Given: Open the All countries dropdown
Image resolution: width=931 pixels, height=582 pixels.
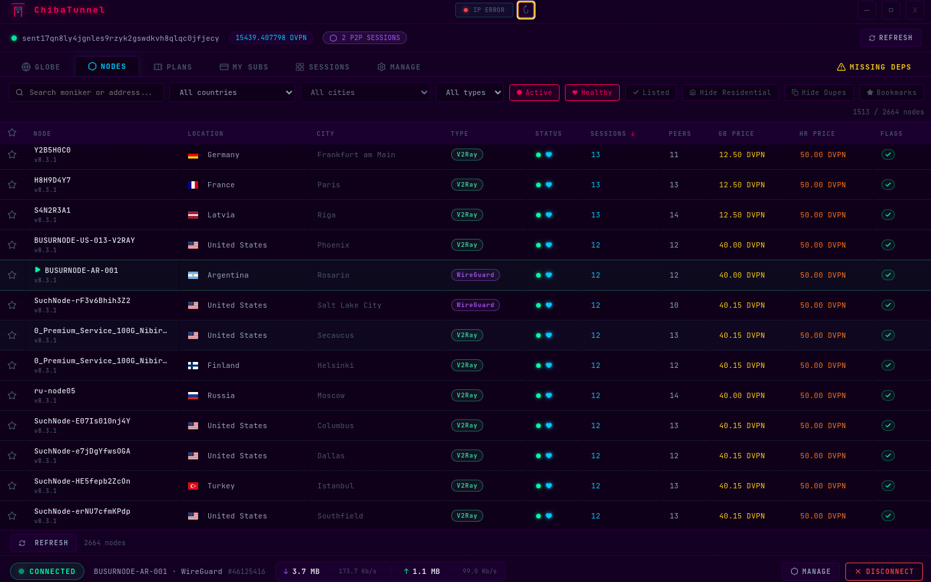Looking at the screenshot, I should click(x=234, y=92).
